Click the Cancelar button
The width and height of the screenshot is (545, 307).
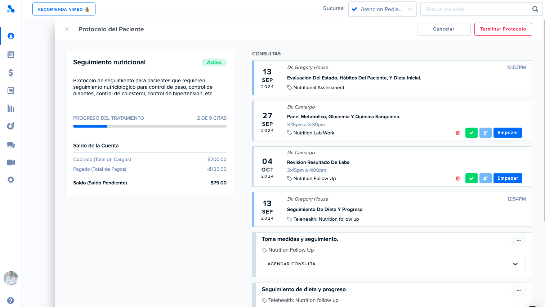click(x=444, y=29)
